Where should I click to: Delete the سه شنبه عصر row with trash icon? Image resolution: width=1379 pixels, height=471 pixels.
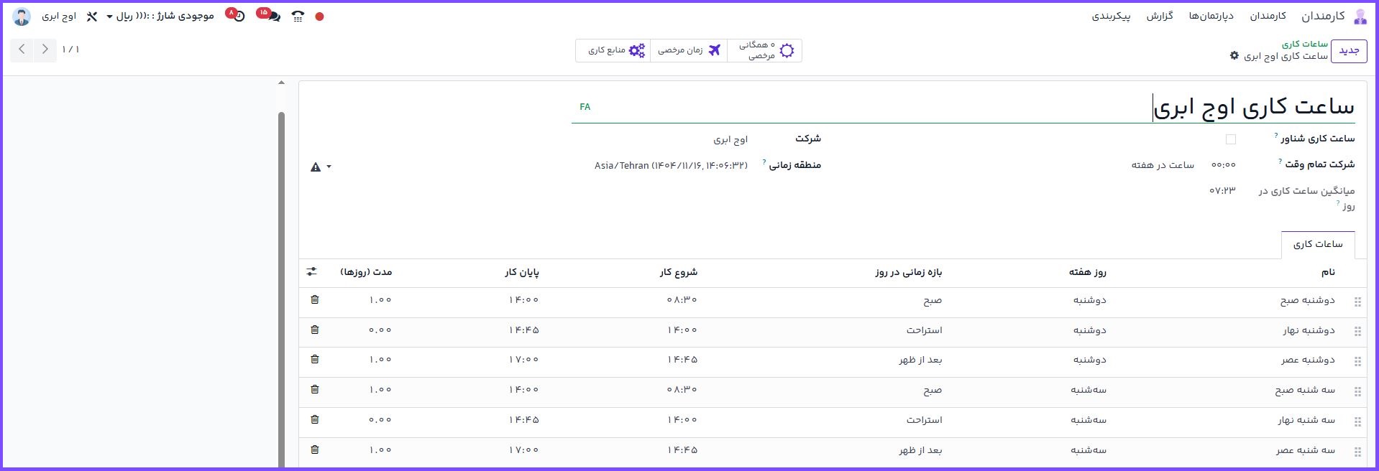coord(315,450)
